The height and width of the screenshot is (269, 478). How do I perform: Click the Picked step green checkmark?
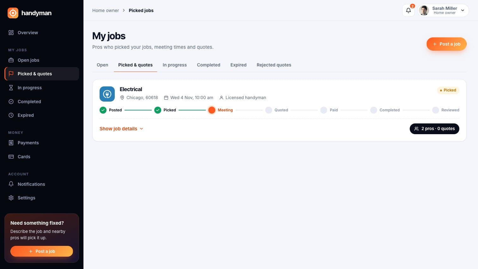point(158,110)
